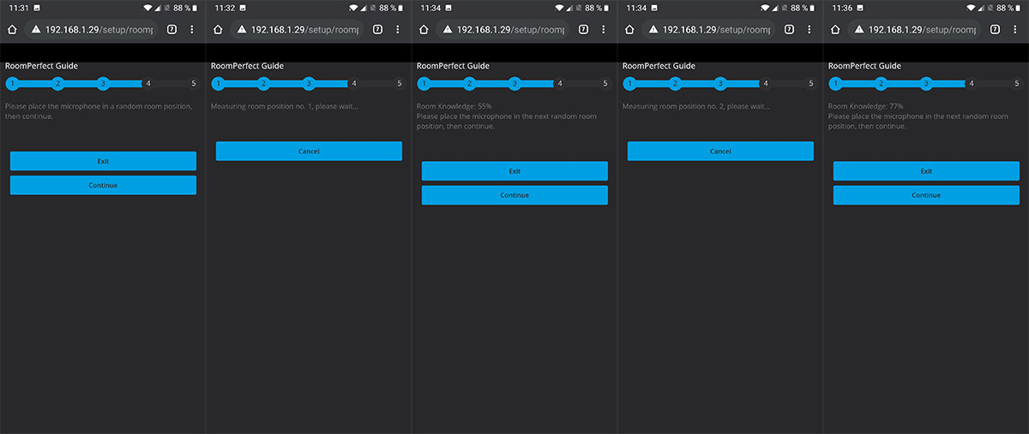Click Exit on the Room Knowledge 77% screen
Image resolution: width=1029 pixels, height=434 pixels.
click(x=926, y=171)
